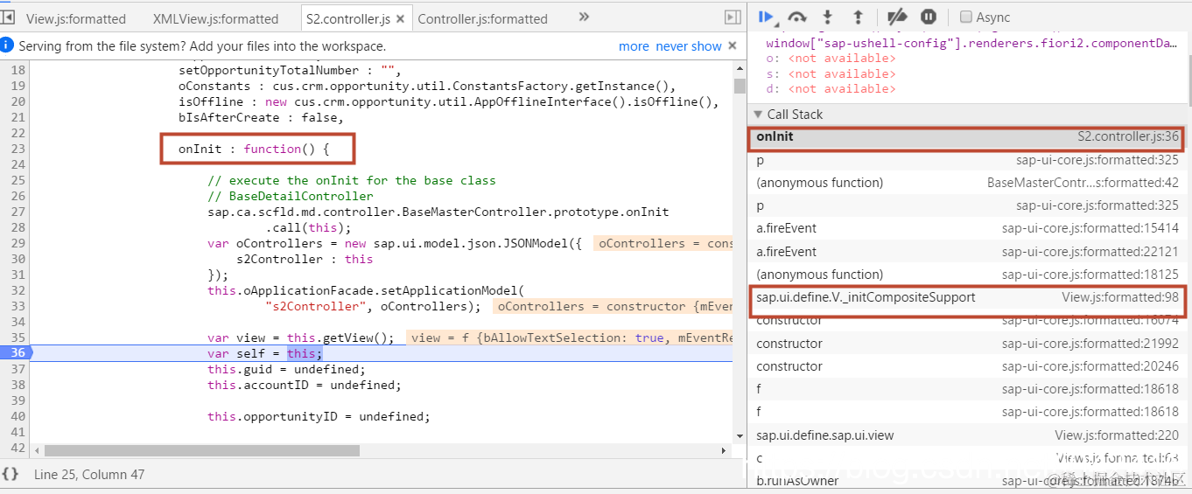Collapse the Call Stack section
Image resolution: width=1192 pixels, height=494 pixels.
(758, 115)
